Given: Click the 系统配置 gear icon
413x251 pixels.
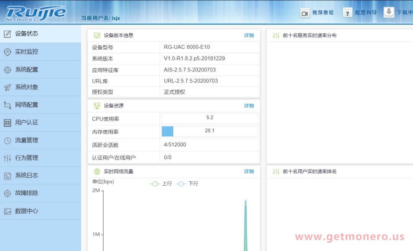Looking at the screenshot, I should 7,70.
